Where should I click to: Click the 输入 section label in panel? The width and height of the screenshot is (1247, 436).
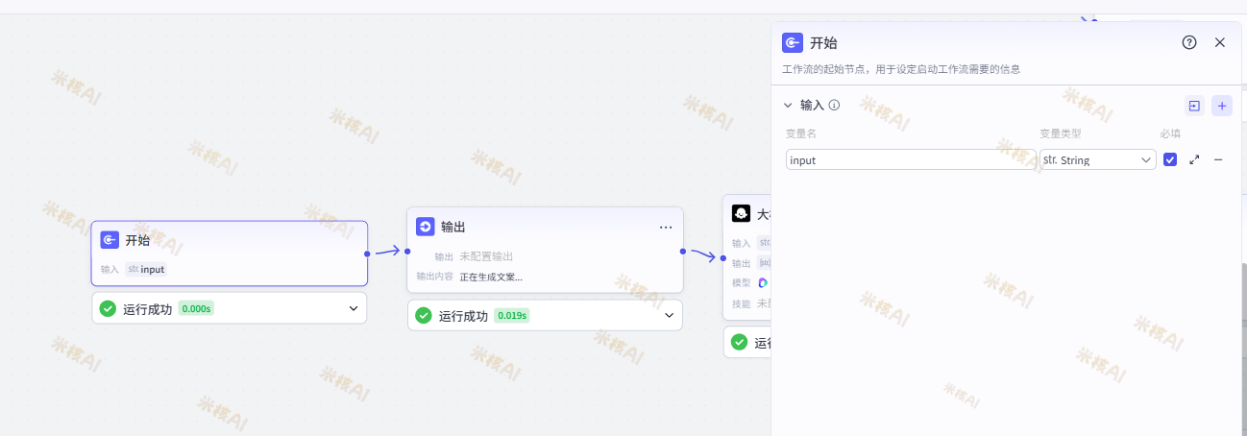[x=812, y=105]
